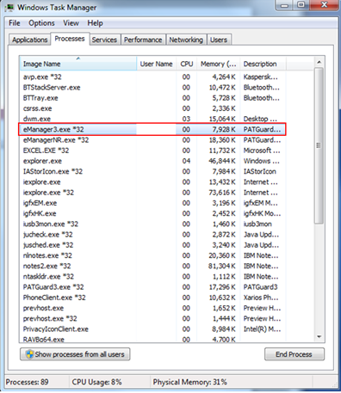Select the ntaskldr.exe *32 process
The width and height of the screenshot is (341, 393).
pos(152,277)
